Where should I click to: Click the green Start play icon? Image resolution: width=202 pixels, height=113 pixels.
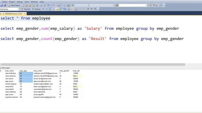[x=73, y=5]
